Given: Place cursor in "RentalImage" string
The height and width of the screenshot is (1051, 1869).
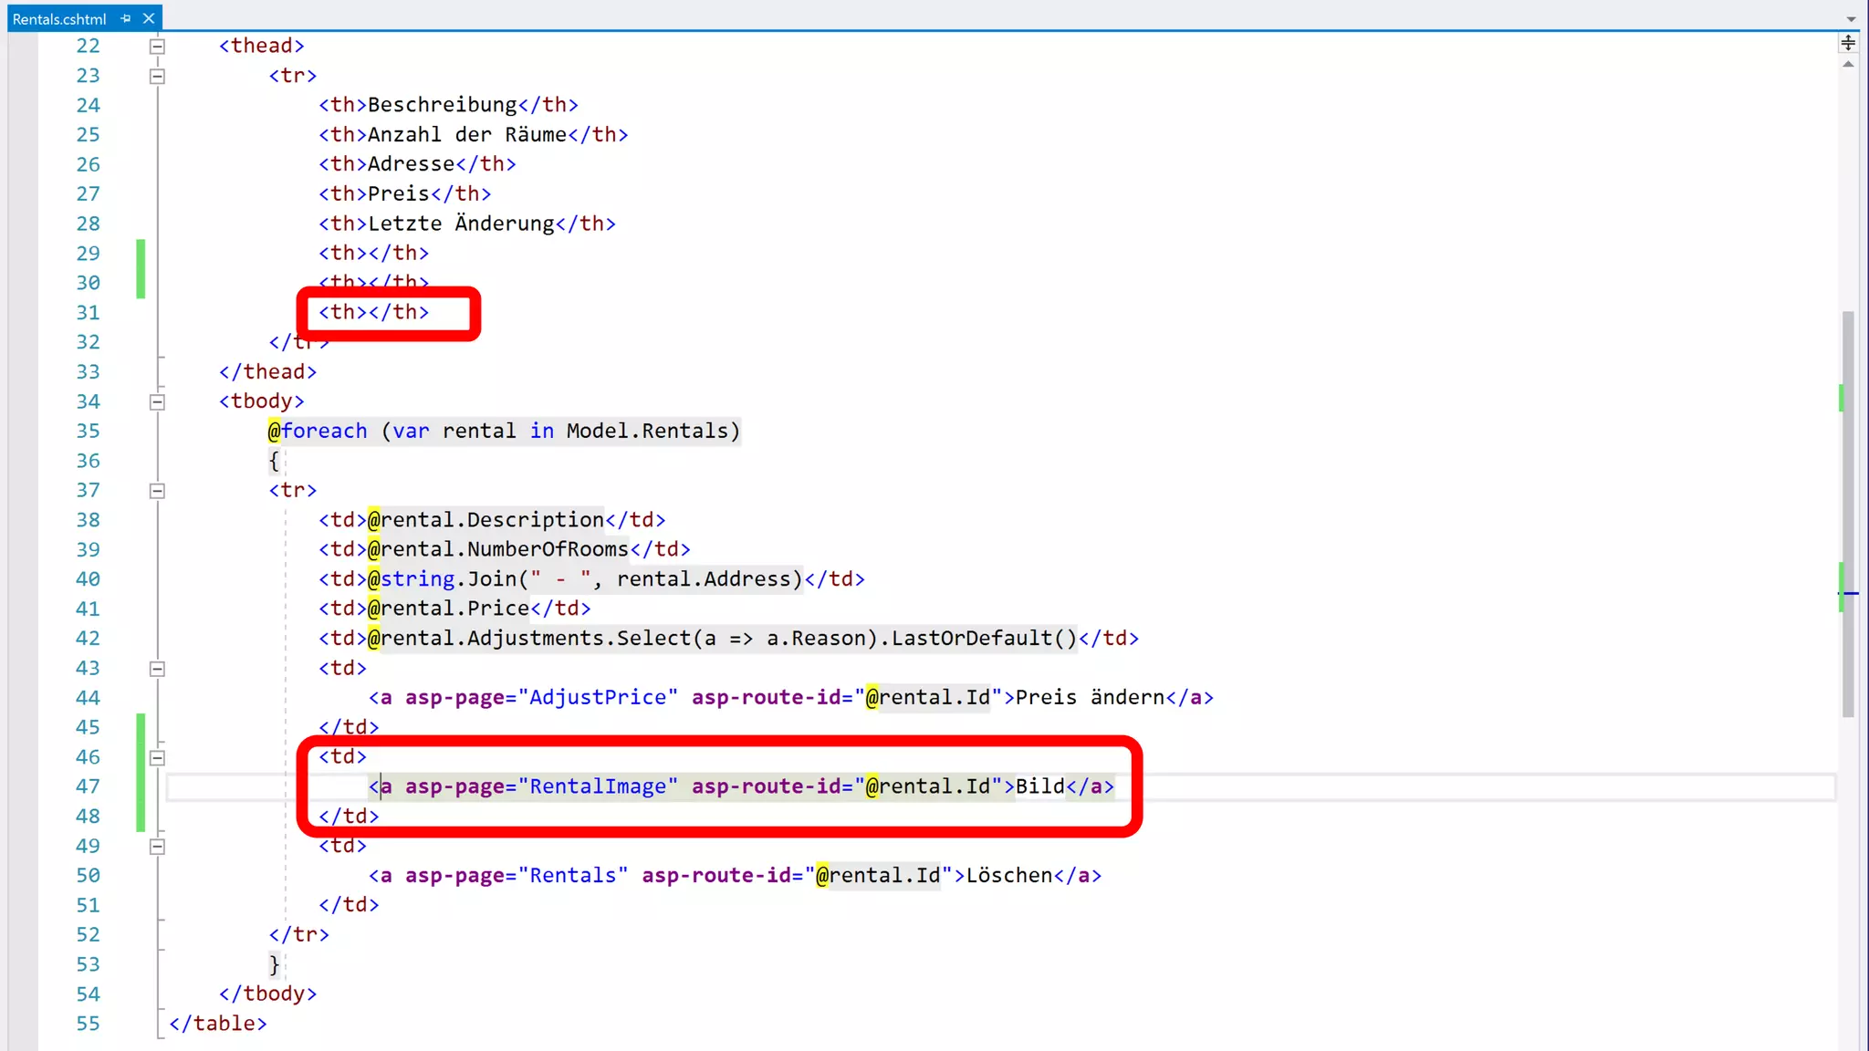Looking at the screenshot, I should pyautogui.click(x=599, y=786).
